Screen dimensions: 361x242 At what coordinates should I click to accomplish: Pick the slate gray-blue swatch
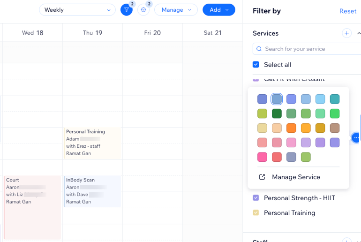click(x=291, y=157)
